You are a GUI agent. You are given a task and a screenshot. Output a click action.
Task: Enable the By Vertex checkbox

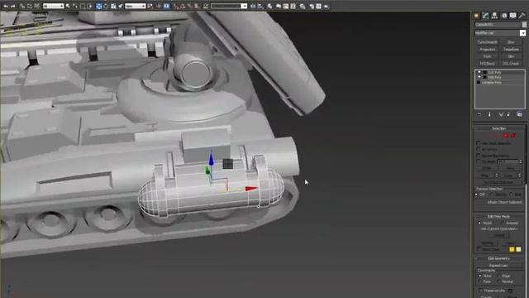478,149
